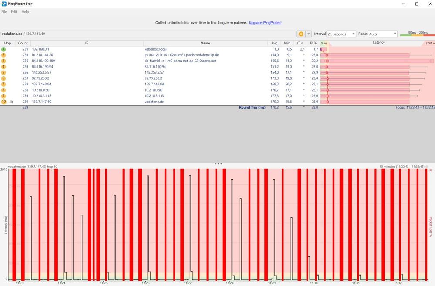Open the Interval 2,5 seconds dropdown
Screen dimensions: 435x286
point(341,34)
